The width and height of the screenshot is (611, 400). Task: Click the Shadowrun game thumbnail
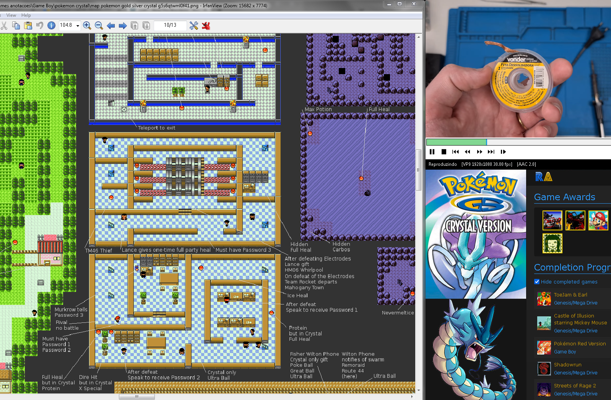[x=544, y=369]
